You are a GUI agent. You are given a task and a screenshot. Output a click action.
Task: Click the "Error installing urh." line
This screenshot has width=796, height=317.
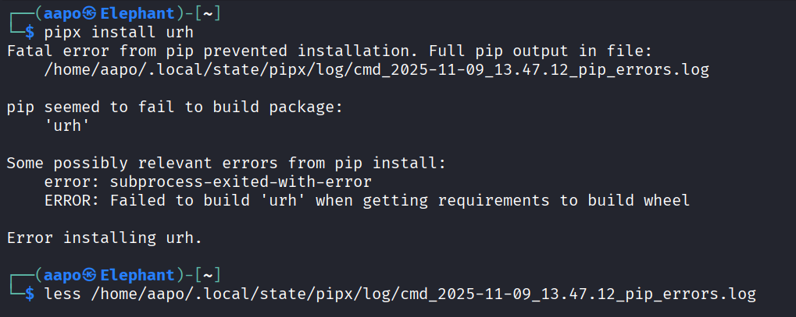tap(104, 238)
